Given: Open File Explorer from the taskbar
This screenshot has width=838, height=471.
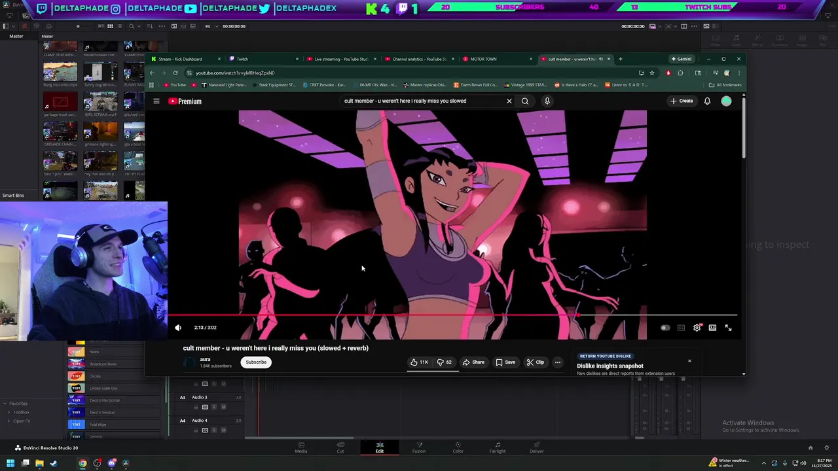Looking at the screenshot, I should 39,463.
